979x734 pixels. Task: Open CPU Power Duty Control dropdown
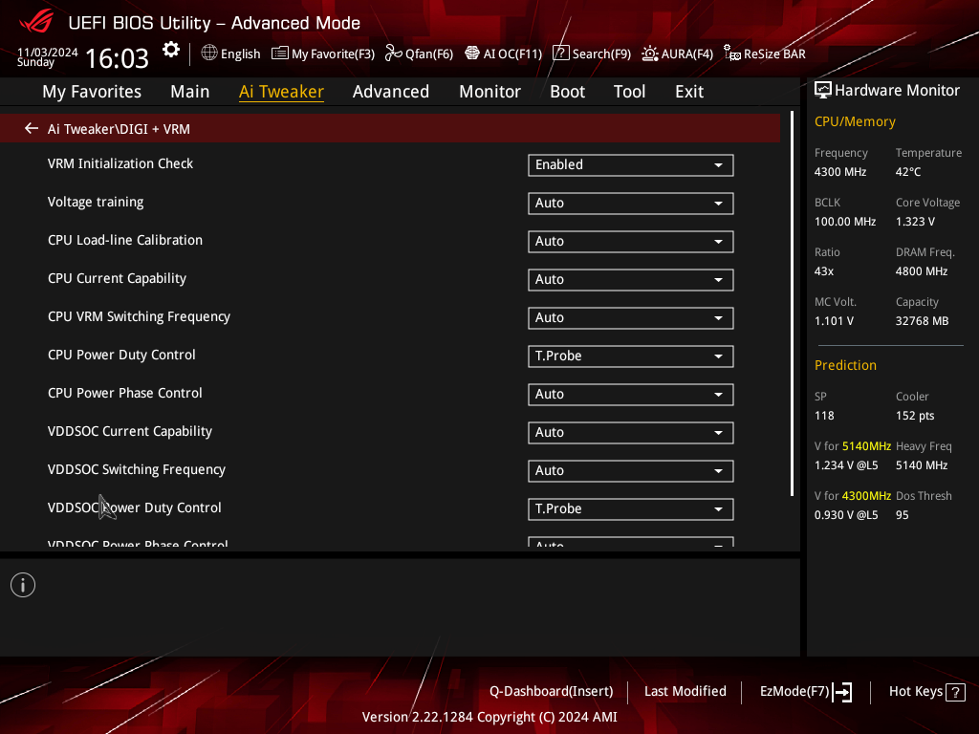[631, 356]
